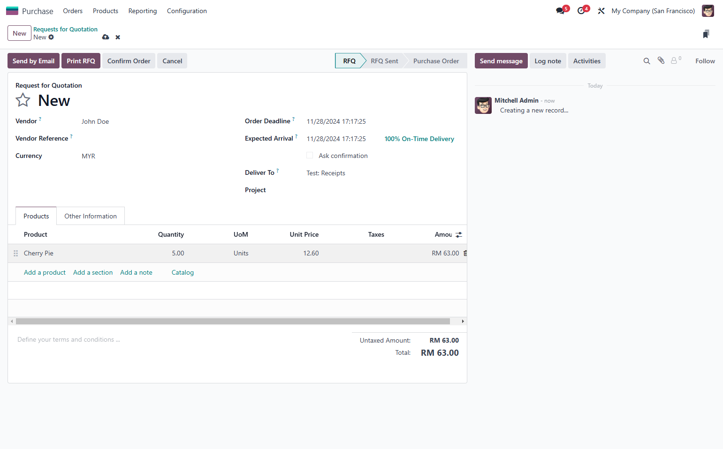723x449 pixels.
Task: Open the Currency field showing MYR
Action: click(x=155, y=156)
